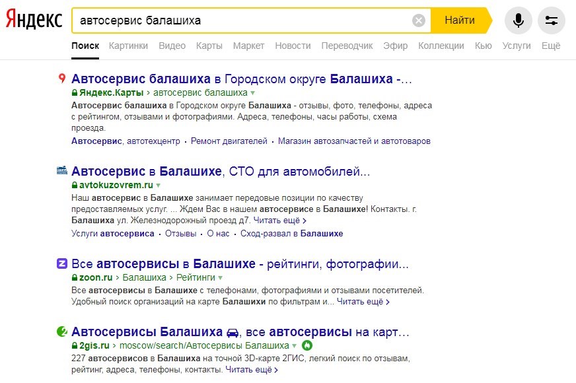Open 'Автосервис в Балашихе, СТО' result link
The image size is (576, 383).
(x=221, y=172)
